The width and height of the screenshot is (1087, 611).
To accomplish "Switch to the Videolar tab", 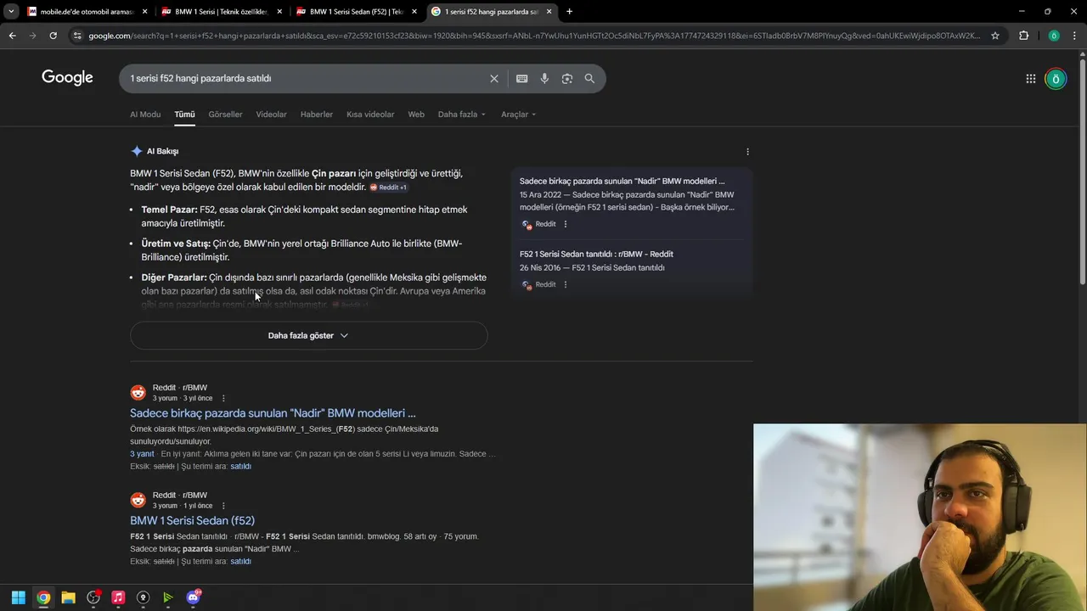I will pyautogui.click(x=271, y=115).
